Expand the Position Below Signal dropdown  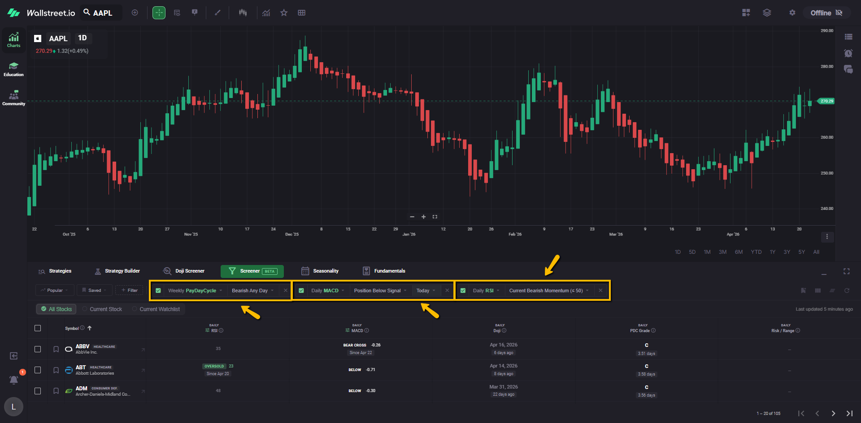(x=380, y=291)
